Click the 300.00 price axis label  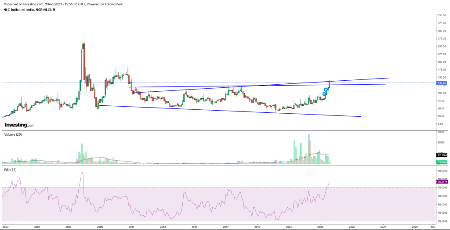[442, 31]
